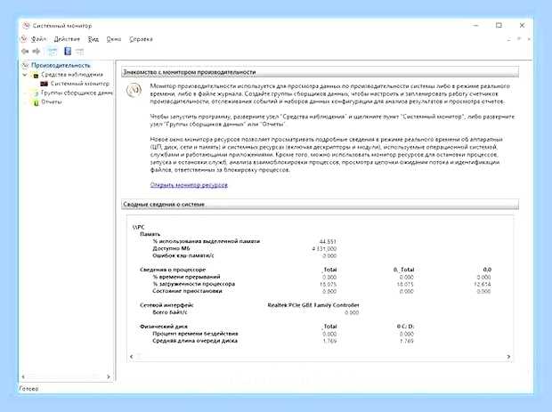Click the % загруженности процессора row label
Image resolution: width=552 pixels, height=412 pixels.
coord(193,284)
